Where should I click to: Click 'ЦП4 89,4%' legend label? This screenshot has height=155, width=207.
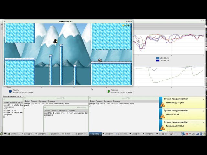[x=164, y=58]
